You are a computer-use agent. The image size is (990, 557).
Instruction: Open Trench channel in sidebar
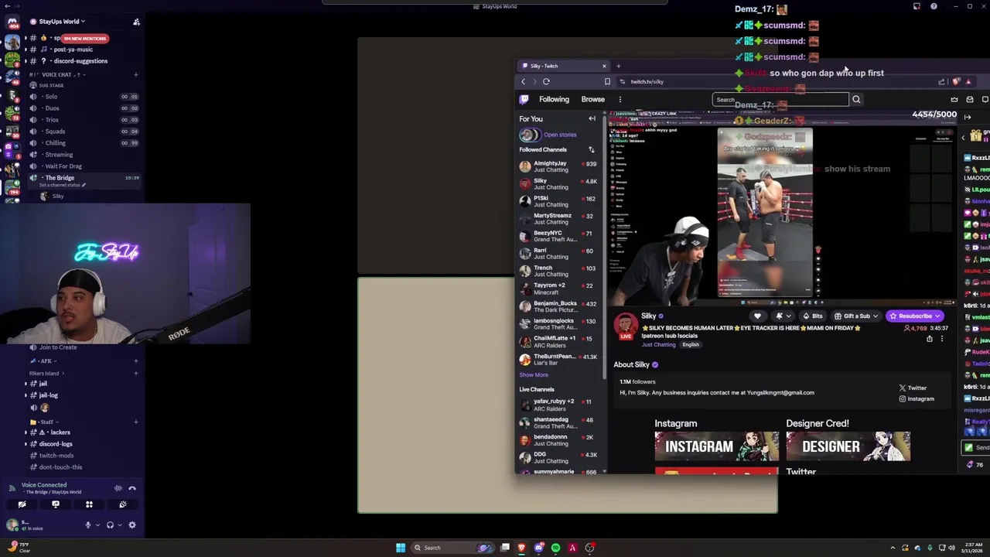(x=560, y=271)
